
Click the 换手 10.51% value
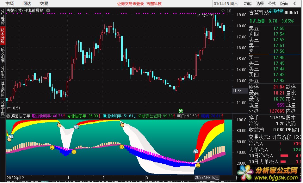pos(277,118)
